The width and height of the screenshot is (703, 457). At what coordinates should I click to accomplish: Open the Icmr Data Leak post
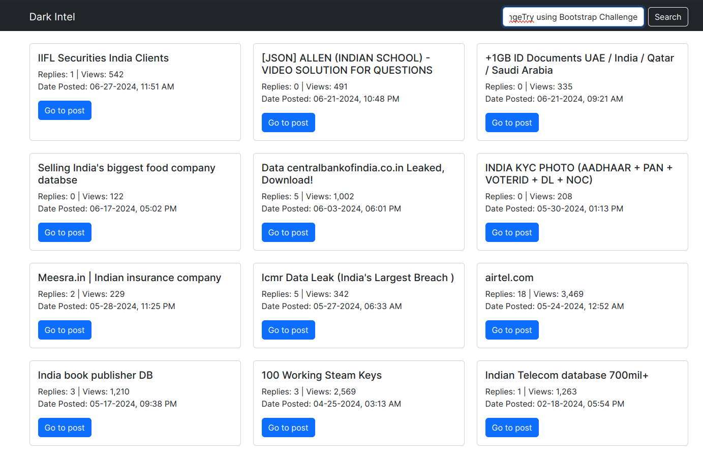(288, 330)
